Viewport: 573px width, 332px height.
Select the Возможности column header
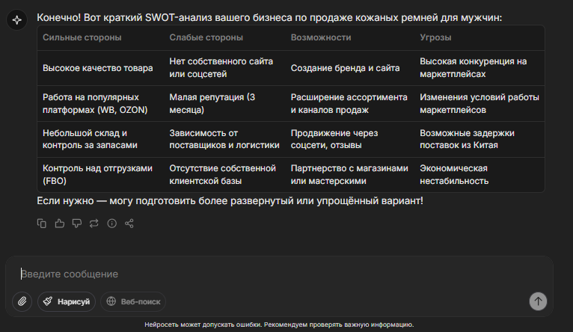[321, 37]
